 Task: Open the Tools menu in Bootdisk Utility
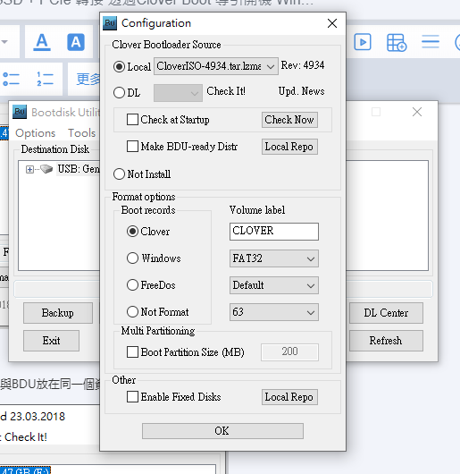tap(81, 133)
